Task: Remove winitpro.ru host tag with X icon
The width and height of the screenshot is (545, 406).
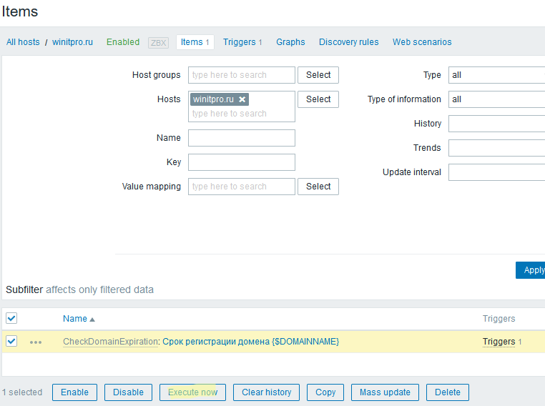Action: pos(242,99)
